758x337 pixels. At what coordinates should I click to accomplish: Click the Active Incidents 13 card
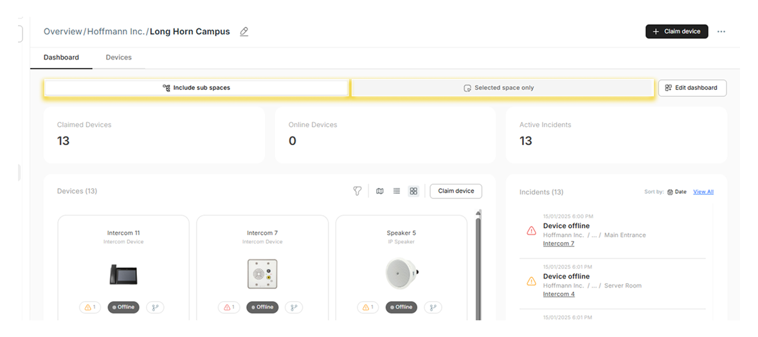(617, 135)
